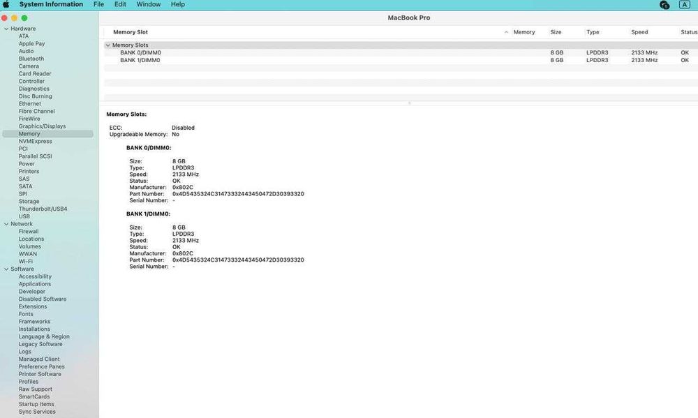
Task: Select Card Reader in the sidebar
Action: (35, 74)
